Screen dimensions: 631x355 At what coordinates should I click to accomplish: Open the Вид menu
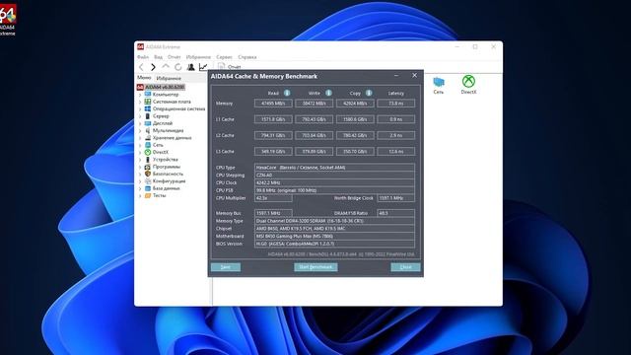[x=158, y=57]
